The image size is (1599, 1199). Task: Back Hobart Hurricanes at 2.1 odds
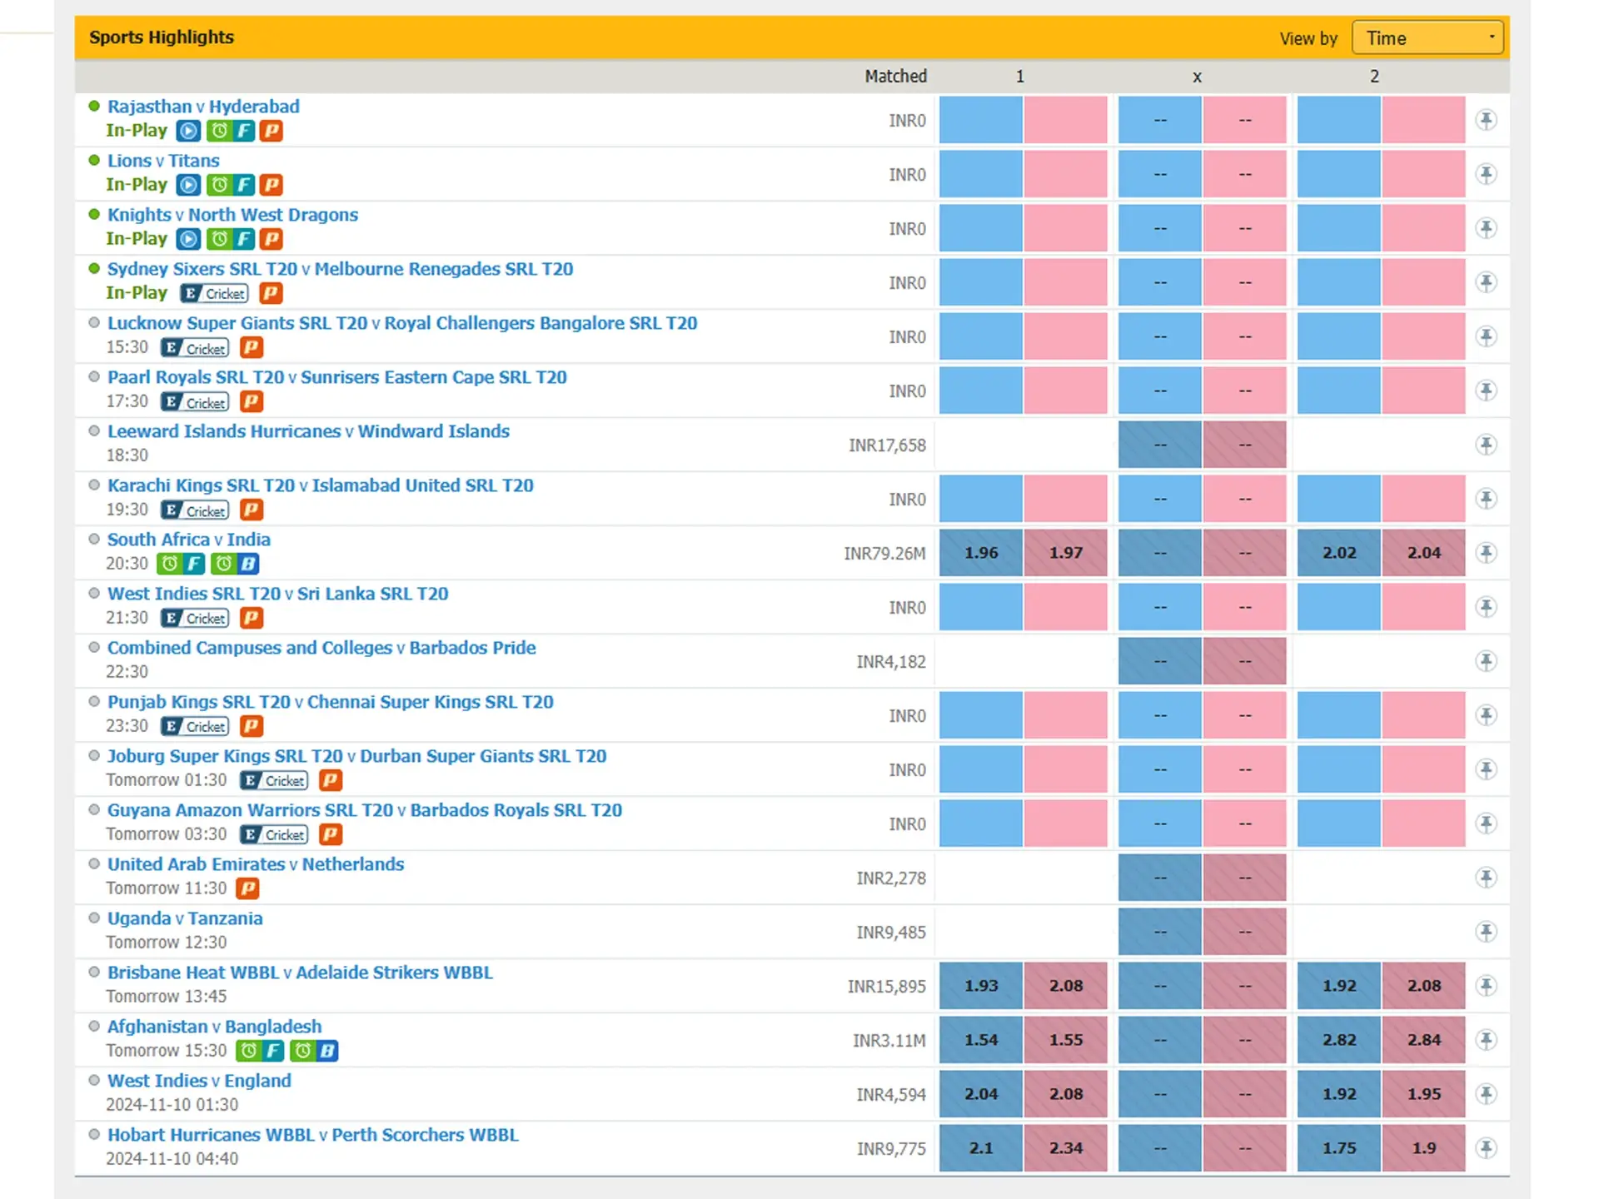click(981, 1148)
